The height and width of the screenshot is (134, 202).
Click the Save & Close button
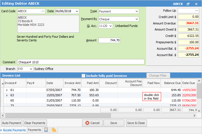click(136, 123)
